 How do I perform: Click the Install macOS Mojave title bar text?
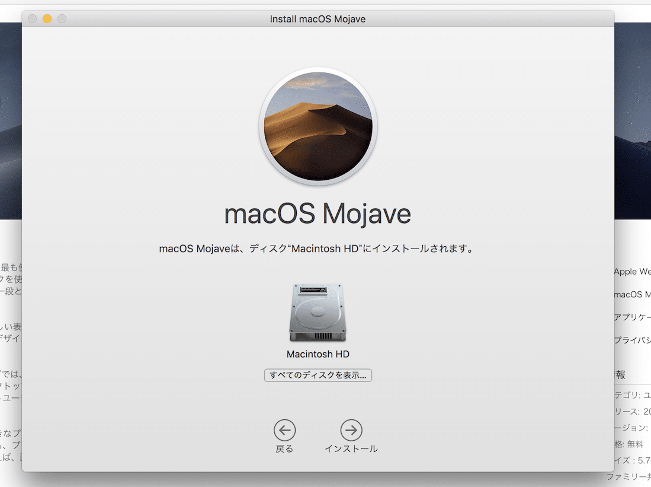pyautogui.click(x=318, y=19)
